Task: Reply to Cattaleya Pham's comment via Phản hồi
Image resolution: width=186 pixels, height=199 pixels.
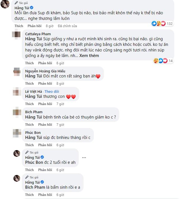Action: (45, 63)
